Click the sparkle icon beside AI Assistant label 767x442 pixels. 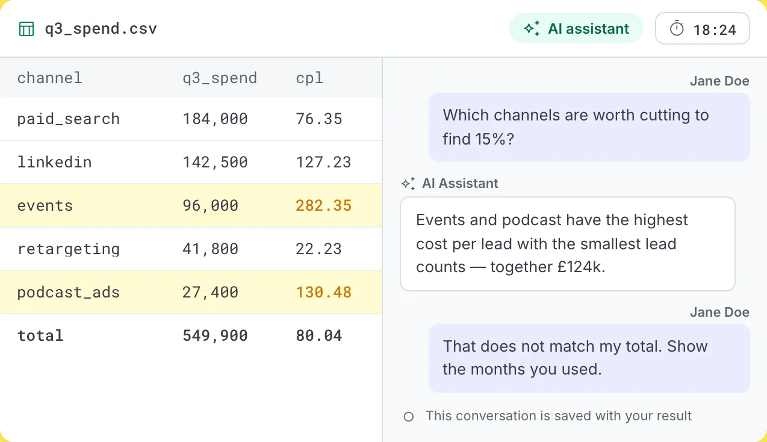[409, 183]
